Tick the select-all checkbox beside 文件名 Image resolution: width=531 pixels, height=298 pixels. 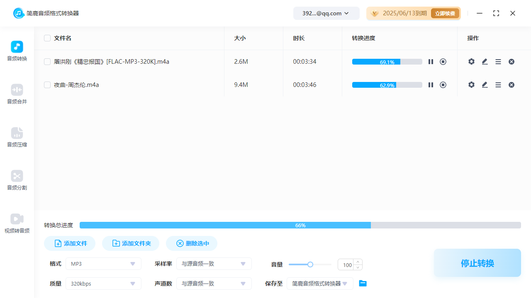pos(47,38)
